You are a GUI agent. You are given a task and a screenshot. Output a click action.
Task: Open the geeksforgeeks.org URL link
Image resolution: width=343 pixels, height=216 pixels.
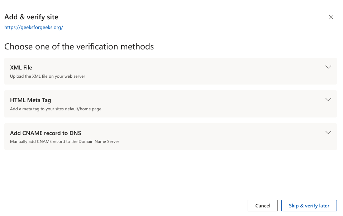tap(34, 27)
